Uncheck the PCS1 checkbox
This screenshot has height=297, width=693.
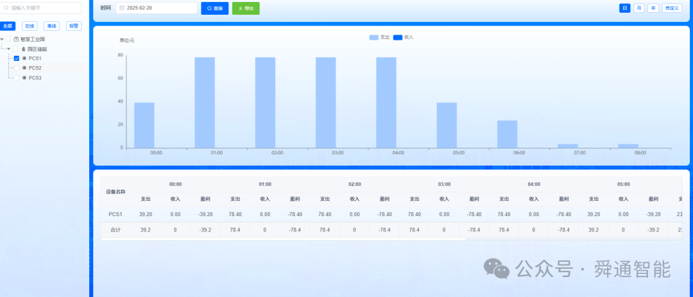[16, 58]
